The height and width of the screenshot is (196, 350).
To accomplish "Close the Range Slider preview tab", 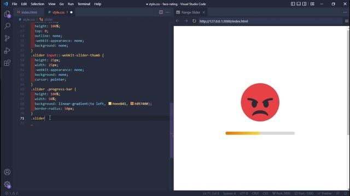I will pyautogui.click(x=203, y=12).
